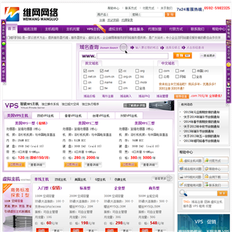Click the QQ penguin icon atop left sidebar

3,23
